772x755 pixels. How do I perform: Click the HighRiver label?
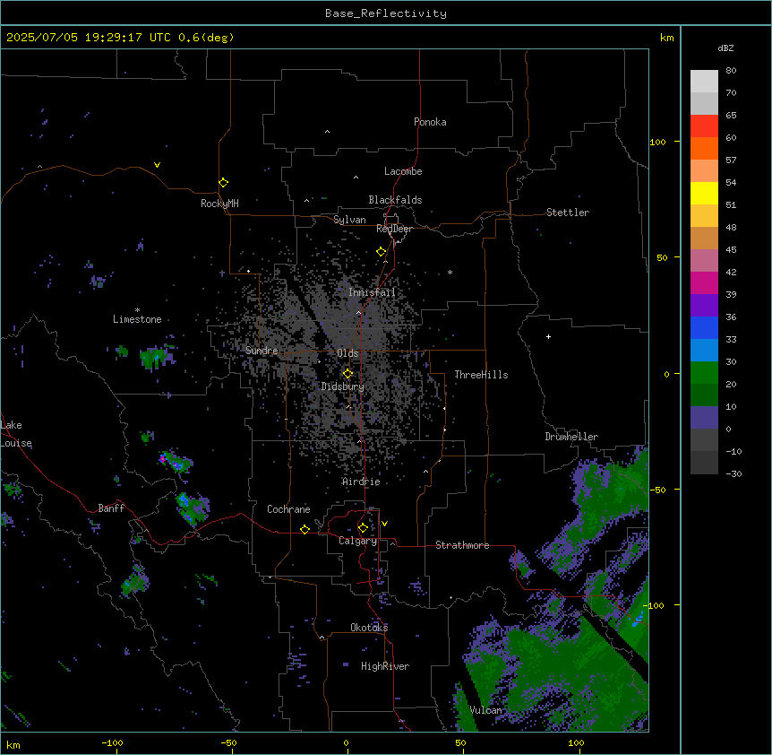click(385, 666)
